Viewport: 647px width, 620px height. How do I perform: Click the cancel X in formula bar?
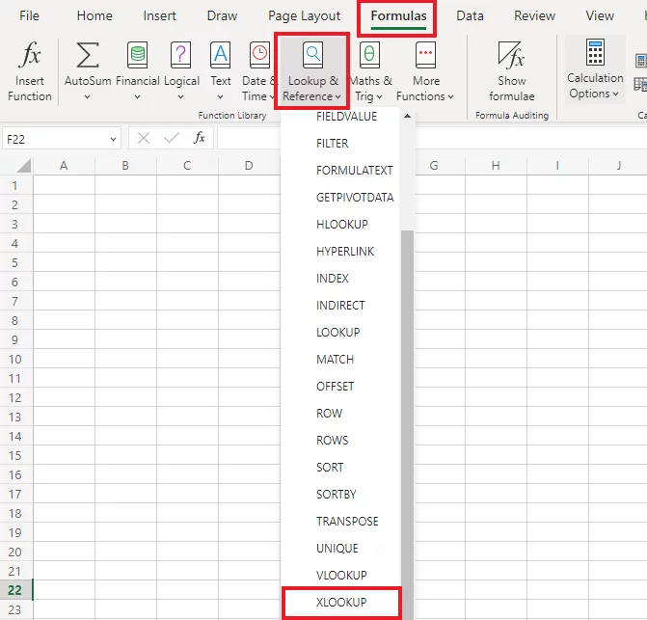(143, 138)
